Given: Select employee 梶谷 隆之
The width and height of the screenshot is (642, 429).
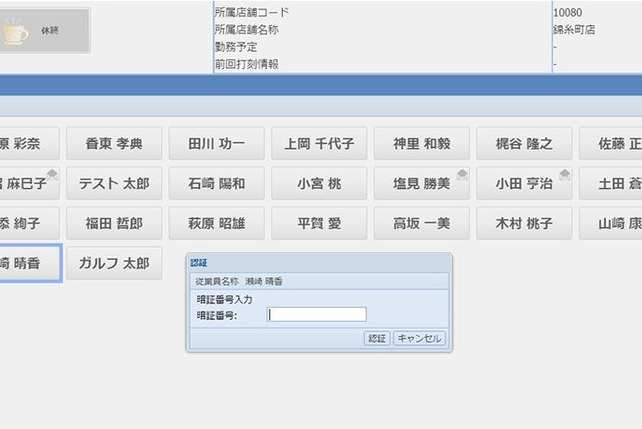Looking at the screenshot, I should pyautogui.click(x=524, y=144).
